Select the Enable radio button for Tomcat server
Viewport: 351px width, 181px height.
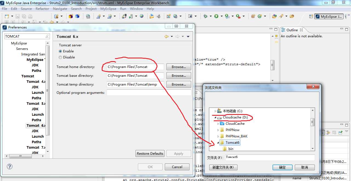(60, 51)
